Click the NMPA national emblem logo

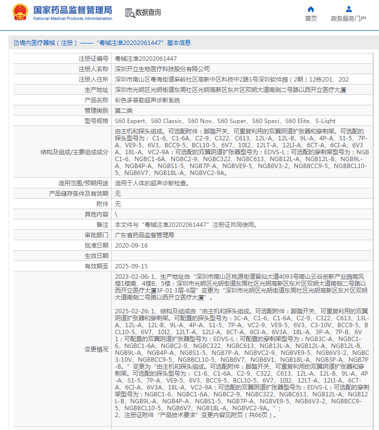[20, 12]
